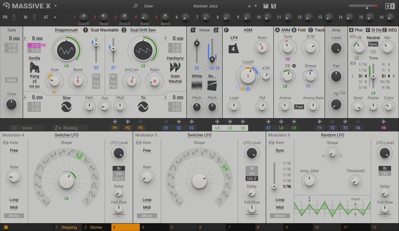
Task: Open the preset search magnifier
Action: [135, 6]
